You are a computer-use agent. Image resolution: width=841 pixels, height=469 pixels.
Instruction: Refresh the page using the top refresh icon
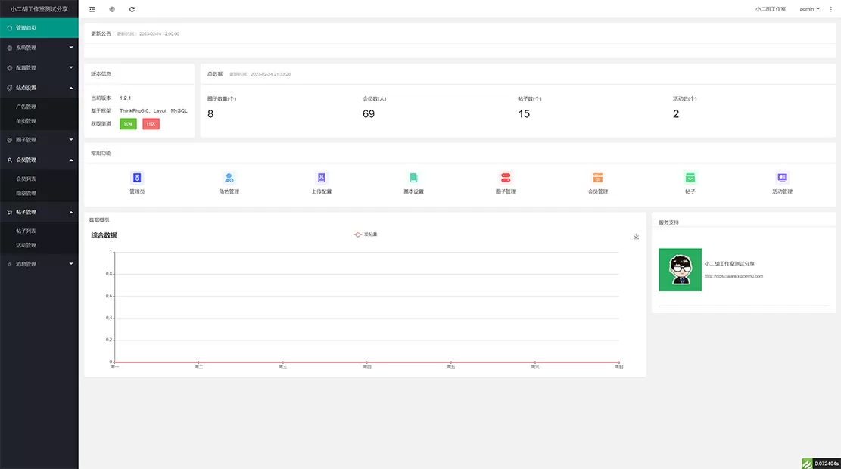[x=131, y=9]
